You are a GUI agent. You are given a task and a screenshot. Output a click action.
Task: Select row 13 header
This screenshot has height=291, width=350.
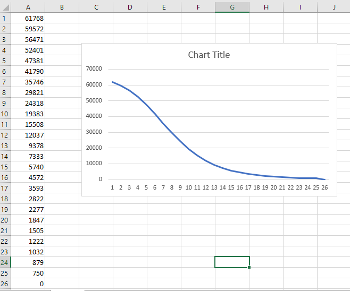click(5, 145)
